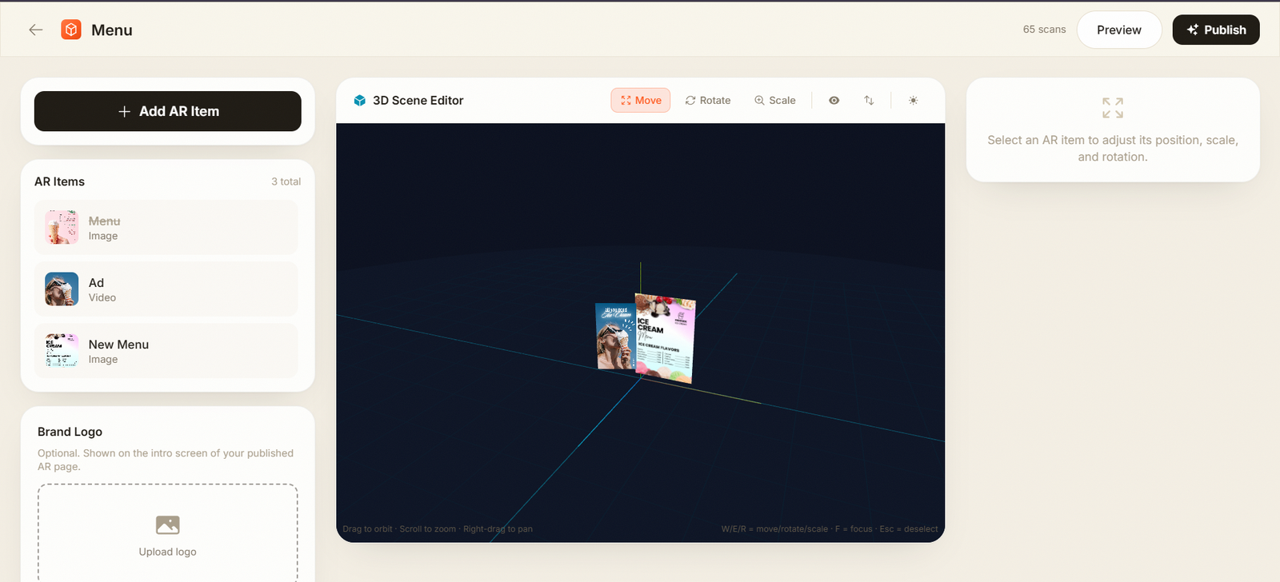
Task: Toggle scene lighting with the sun icon
Action: pos(913,100)
